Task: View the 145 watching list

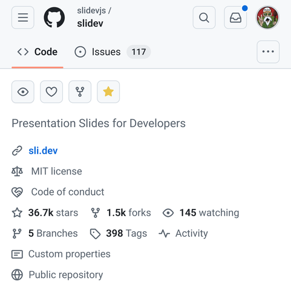Action: pos(209,213)
